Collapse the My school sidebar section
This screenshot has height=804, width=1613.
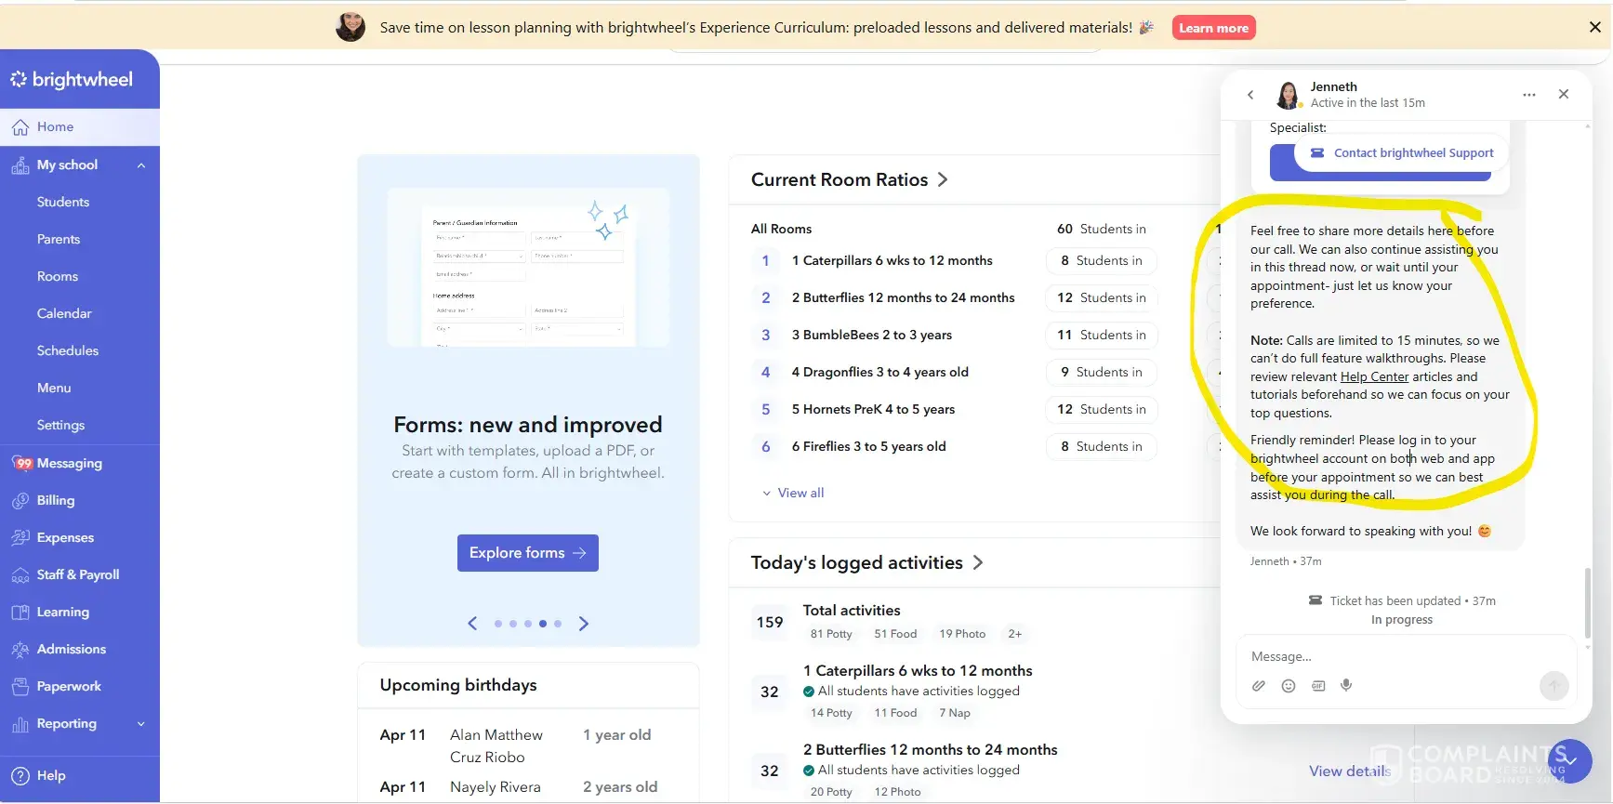[x=141, y=165]
